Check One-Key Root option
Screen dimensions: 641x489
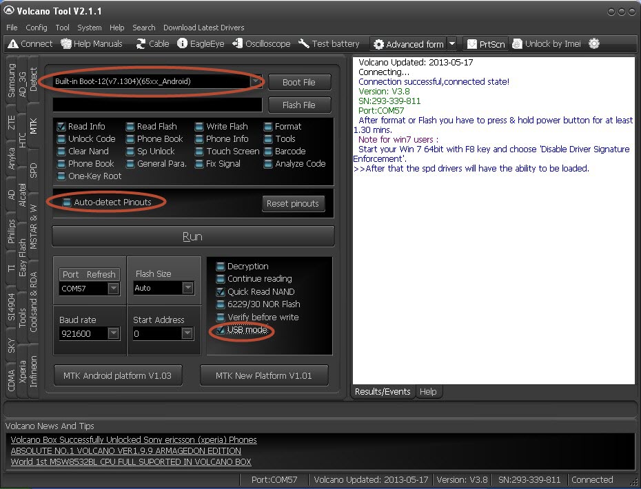pyautogui.click(x=61, y=176)
